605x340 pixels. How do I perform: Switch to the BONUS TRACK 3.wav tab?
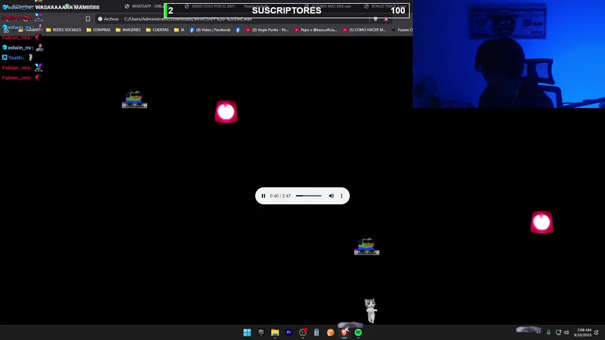pos(385,6)
